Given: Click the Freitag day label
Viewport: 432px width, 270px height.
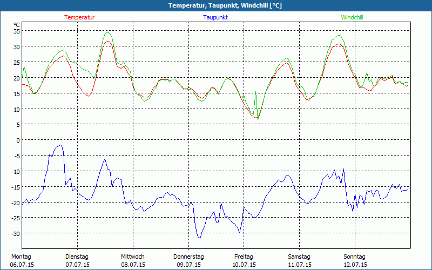Looking at the screenshot, I should tap(244, 257).
